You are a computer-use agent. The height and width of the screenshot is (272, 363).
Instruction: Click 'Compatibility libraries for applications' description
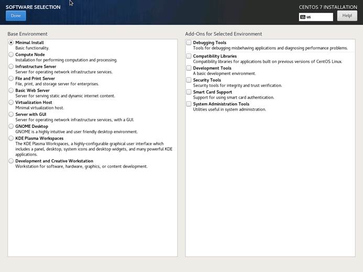pos(268,62)
